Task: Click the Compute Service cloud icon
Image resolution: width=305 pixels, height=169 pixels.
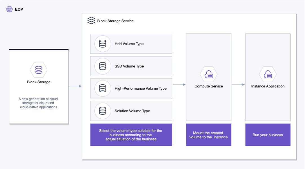Action: (209, 75)
